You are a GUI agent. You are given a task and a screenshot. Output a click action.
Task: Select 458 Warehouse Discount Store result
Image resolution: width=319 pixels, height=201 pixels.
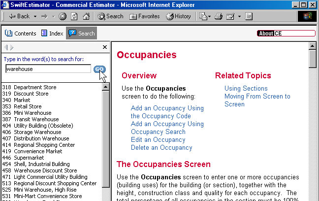click(40, 170)
